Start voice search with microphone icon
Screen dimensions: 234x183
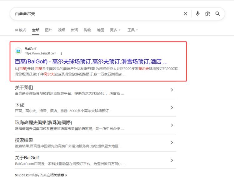(197, 13)
